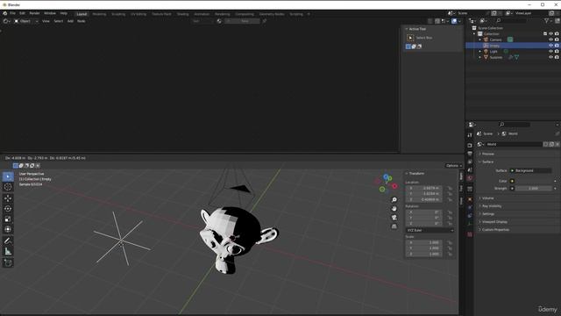Viewport: 561px width, 316px height.
Task: Click the Location X value field
Action: [x=424, y=188]
